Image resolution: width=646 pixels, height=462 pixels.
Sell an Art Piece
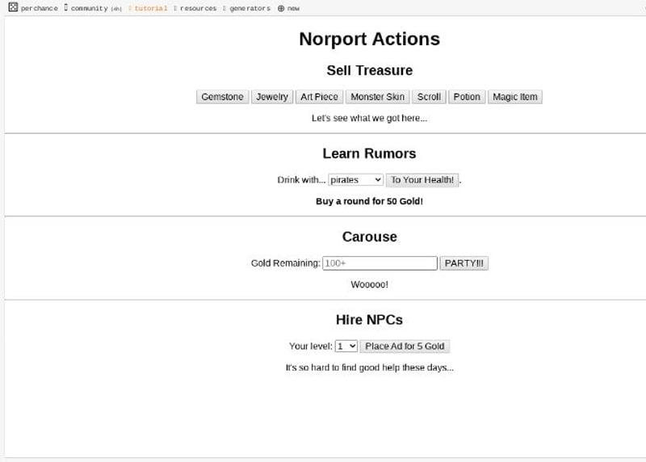[x=319, y=97]
